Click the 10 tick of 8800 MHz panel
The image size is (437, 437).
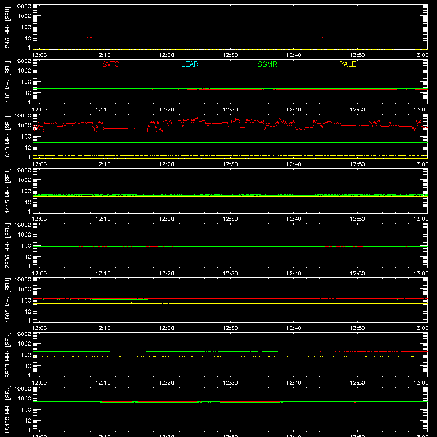pyautogui.click(x=28, y=366)
